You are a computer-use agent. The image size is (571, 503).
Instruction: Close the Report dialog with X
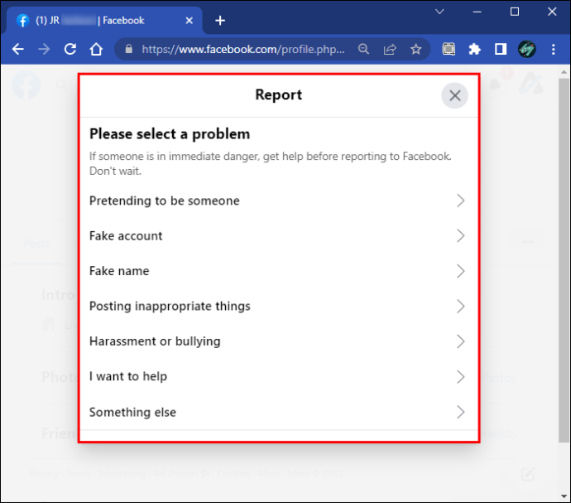454,95
